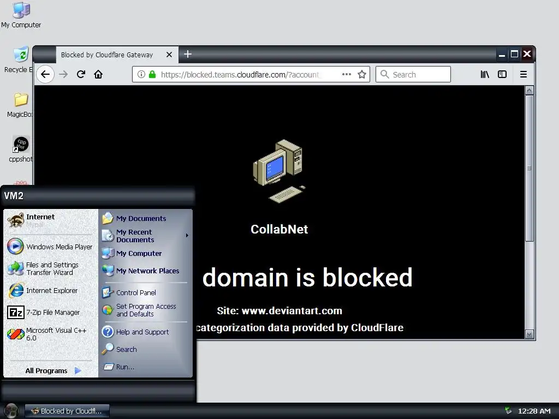The height and width of the screenshot is (419, 559).
Task: Bookmark this page with the star
Action: coord(362,74)
